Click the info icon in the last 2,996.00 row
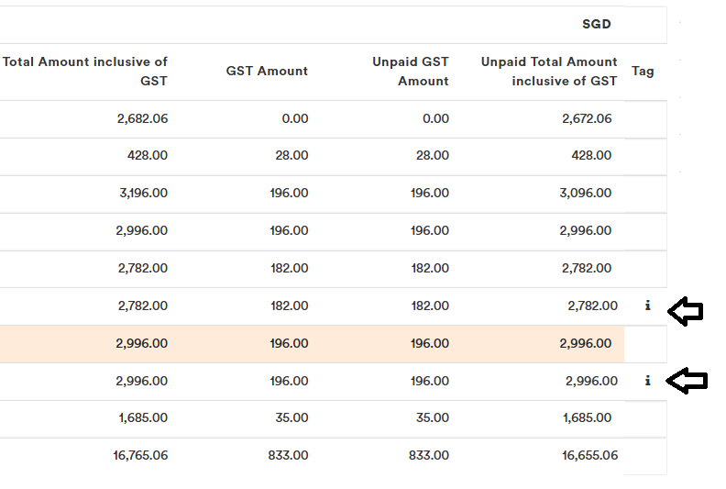 tap(648, 381)
